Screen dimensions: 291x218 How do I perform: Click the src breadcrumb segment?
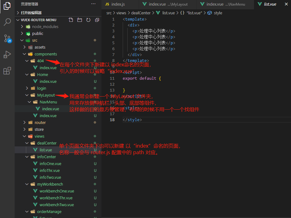pyautogui.click(x=109, y=13)
